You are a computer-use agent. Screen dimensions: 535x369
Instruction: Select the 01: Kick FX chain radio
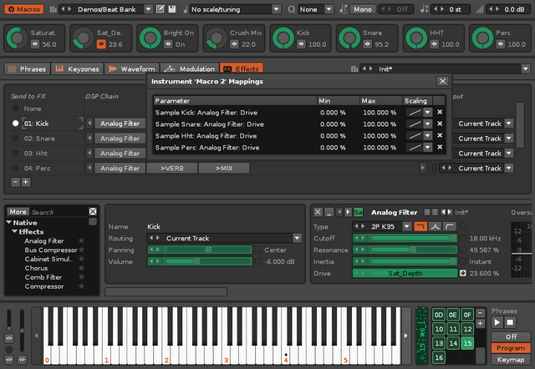click(x=15, y=124)
